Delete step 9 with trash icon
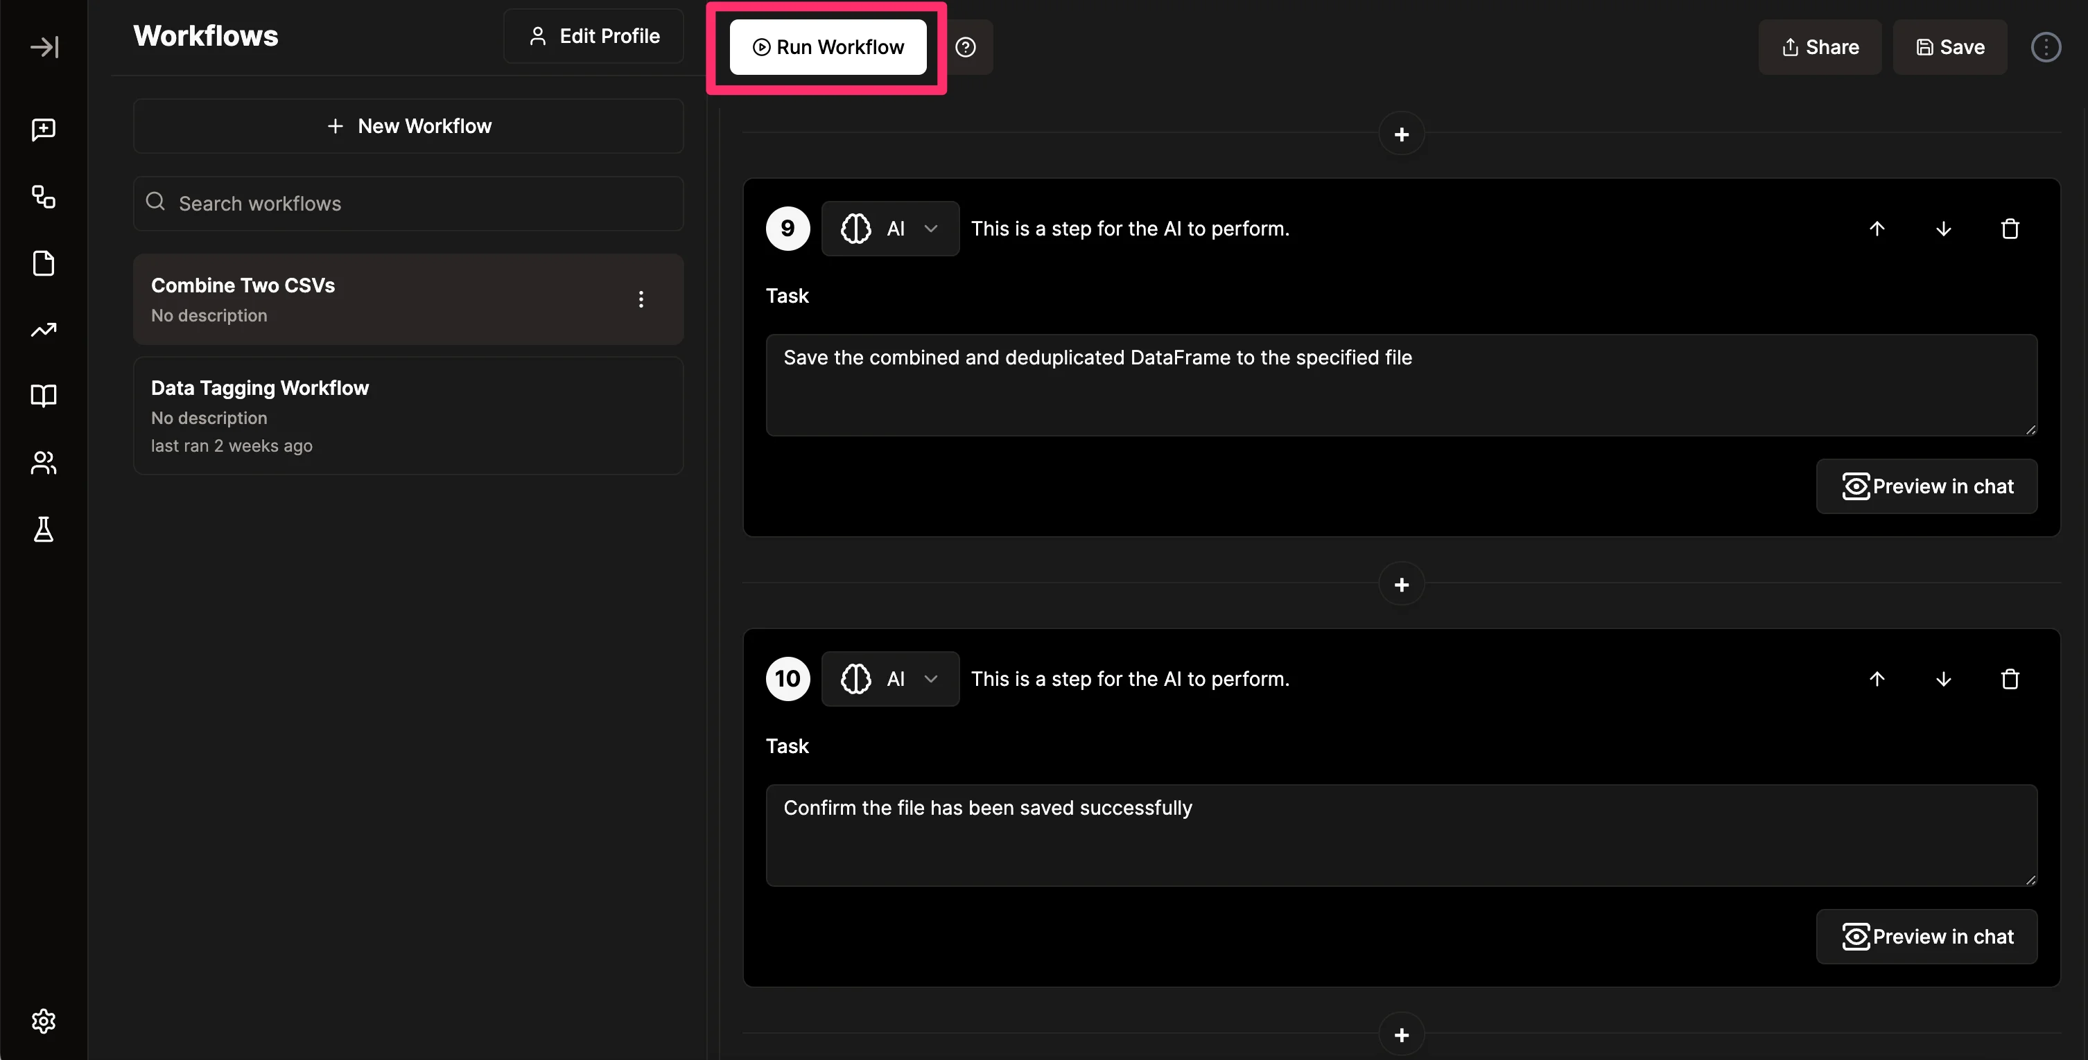This screenshot has width=2088, height=1060. [2010, 229]
